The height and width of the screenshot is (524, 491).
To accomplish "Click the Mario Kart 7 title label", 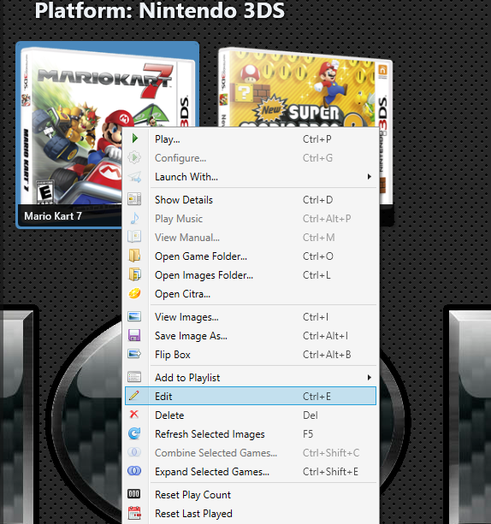I will point(53,216).
